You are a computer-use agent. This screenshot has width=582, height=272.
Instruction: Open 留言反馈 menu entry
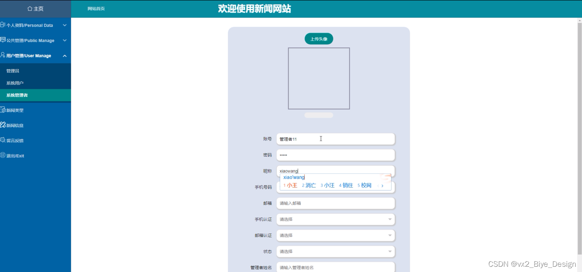pos(36,141)
